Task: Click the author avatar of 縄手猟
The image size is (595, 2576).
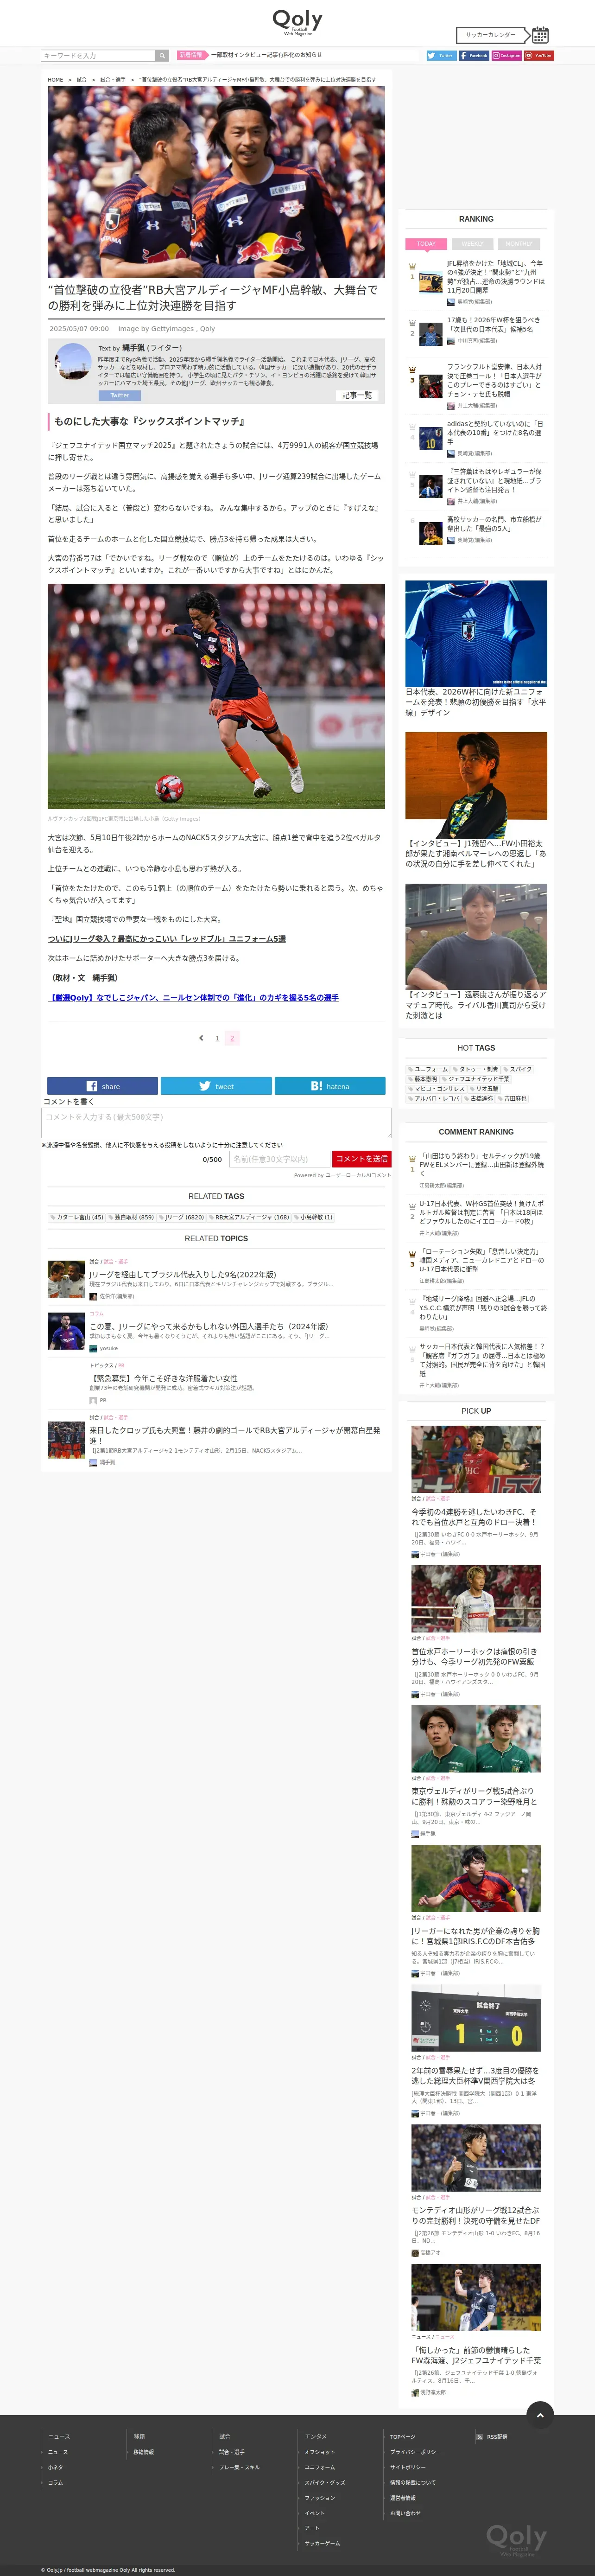Action: 73,362
